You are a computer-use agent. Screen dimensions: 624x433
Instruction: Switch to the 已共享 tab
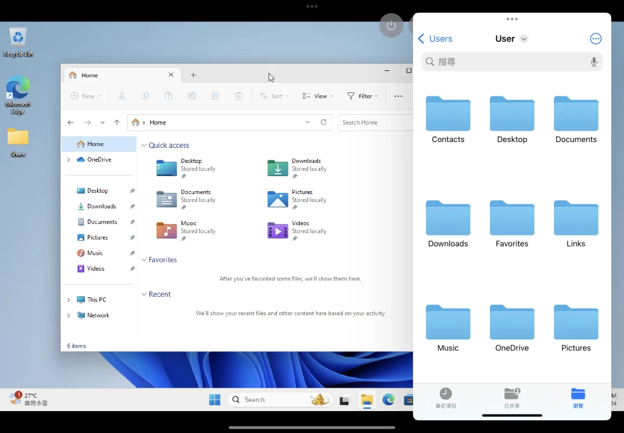(512, 398)
